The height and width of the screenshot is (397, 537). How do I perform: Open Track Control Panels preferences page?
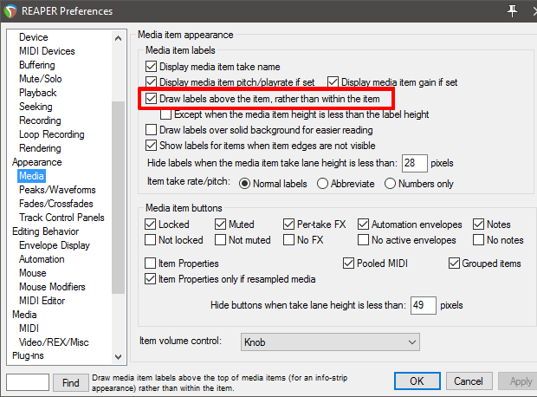pos(61,218)
